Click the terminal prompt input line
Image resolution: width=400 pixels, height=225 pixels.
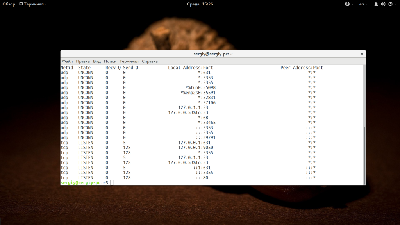[195, 182]
